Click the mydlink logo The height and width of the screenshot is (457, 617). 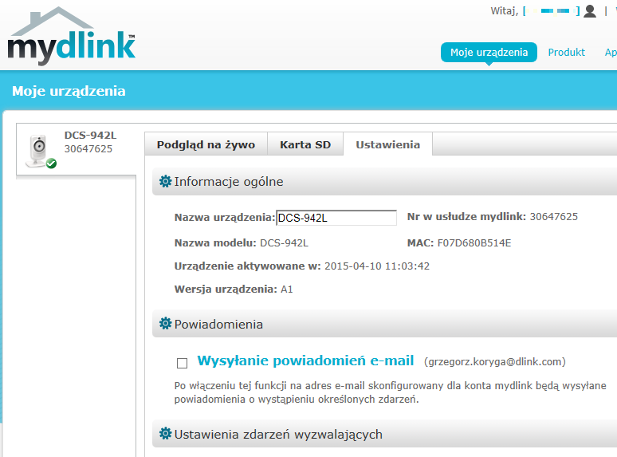coord(72,36)
